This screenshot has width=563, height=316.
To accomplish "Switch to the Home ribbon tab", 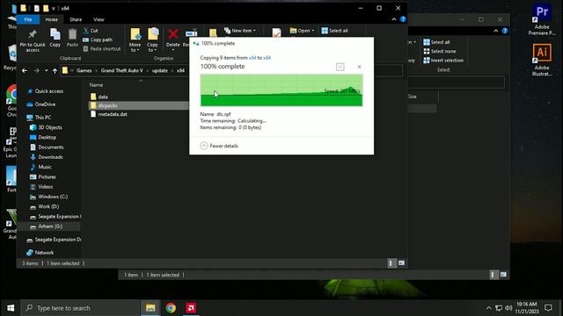I will [x=51, y=19].
